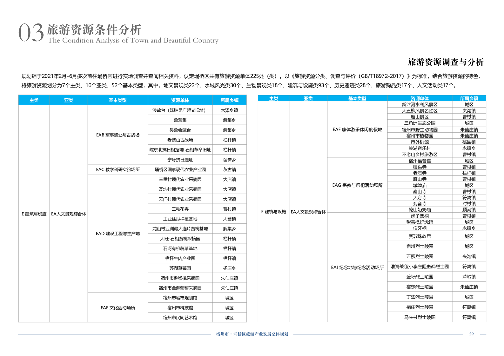Click the 埇桥区国家现代农业产业园 entry
Image resolution: width=504 pixels, height=356 pixels.
click(180, 169)
